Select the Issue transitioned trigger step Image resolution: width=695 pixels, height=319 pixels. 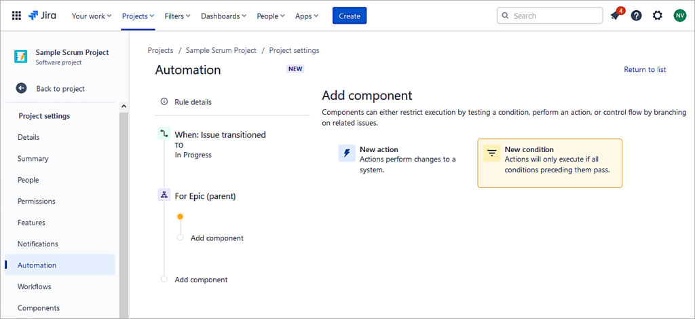coord(219,135)
